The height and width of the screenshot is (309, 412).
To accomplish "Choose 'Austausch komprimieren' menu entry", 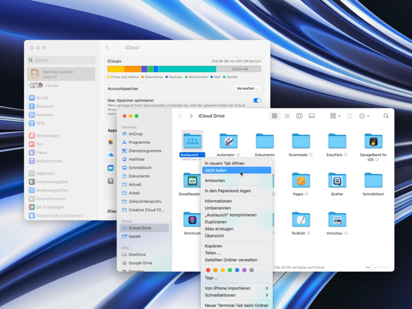I will coord(236,215).
